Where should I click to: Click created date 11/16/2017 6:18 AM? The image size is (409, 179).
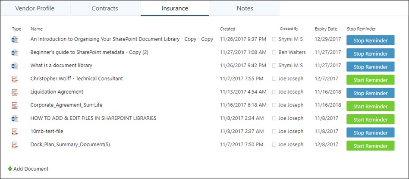(243, 105)
